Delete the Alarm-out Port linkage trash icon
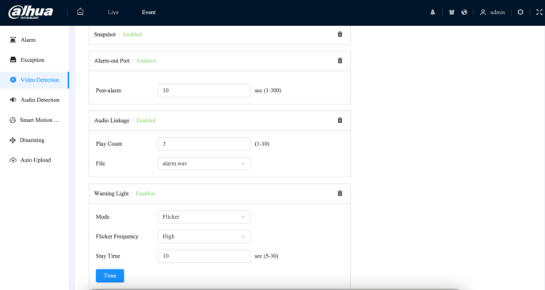The image size is (545, 290). coord(340,60)
